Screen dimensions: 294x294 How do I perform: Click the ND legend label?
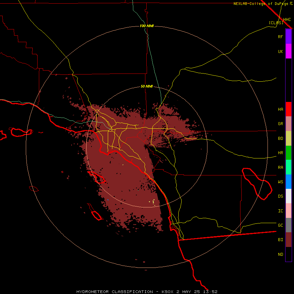(x=280, y=254)
